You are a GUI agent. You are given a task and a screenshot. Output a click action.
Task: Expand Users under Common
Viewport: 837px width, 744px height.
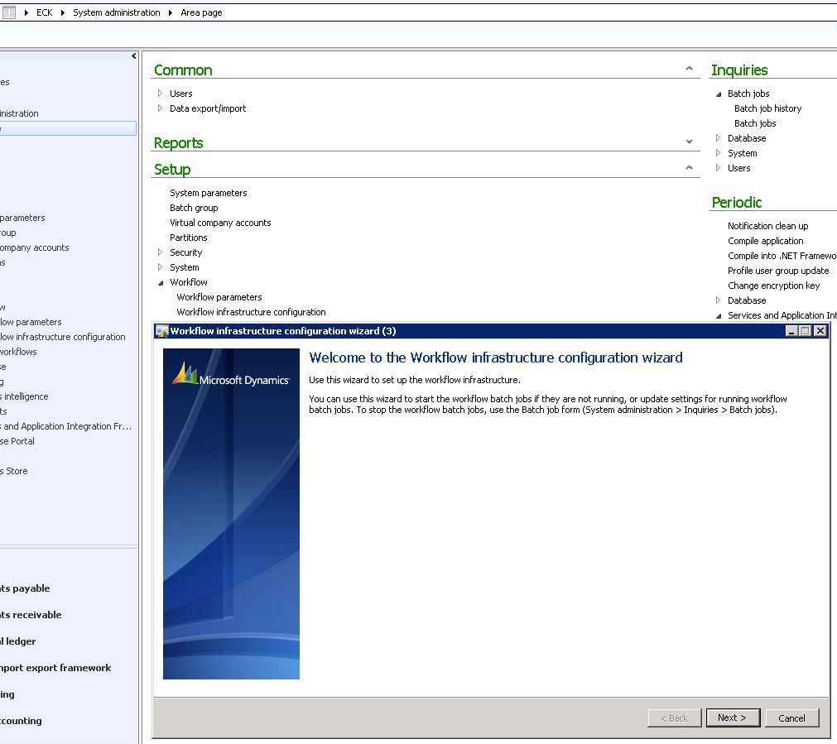pos(160,93)
